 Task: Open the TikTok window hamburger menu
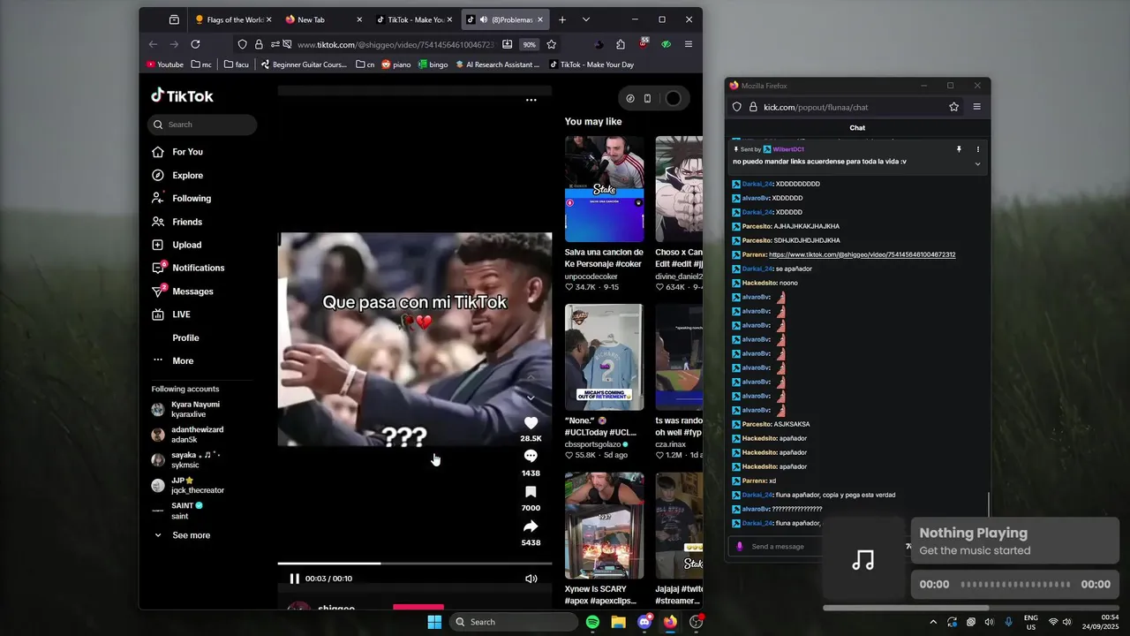pyautogui.click(x=689, y=44)
